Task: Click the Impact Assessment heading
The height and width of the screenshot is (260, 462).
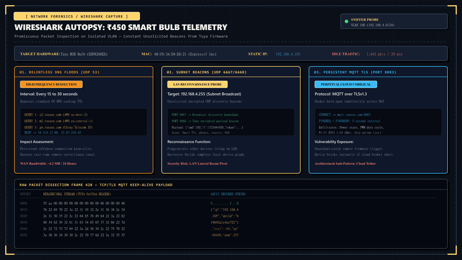Action: coord(37,142)
